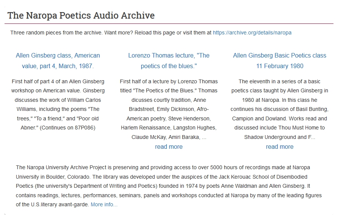The height and width of the screenshot is (215, 352).
Task: Click the "Claude McKay, Amiri Baraka" line
Action: point(169,137)
